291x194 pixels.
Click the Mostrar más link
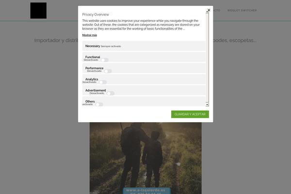click(x=90, y=35)
